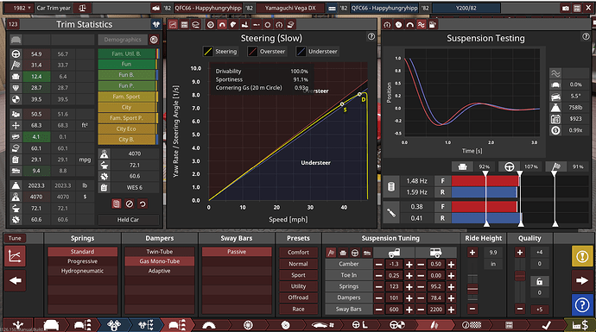Viewport: 596px width, 332px height.
Task: Click the graph icon under the Tune tab
Action: click(15, 256)
